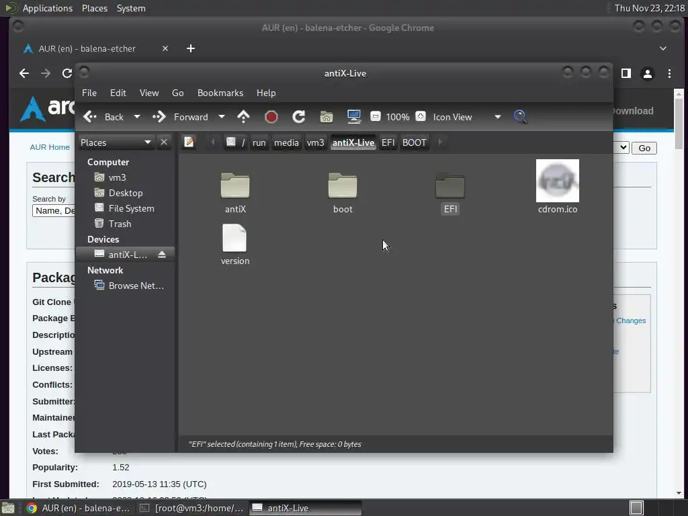Open the Applications menu in top panel
Image resolution: width=688 pixels, height=516 pixels.
click(48, 8)
